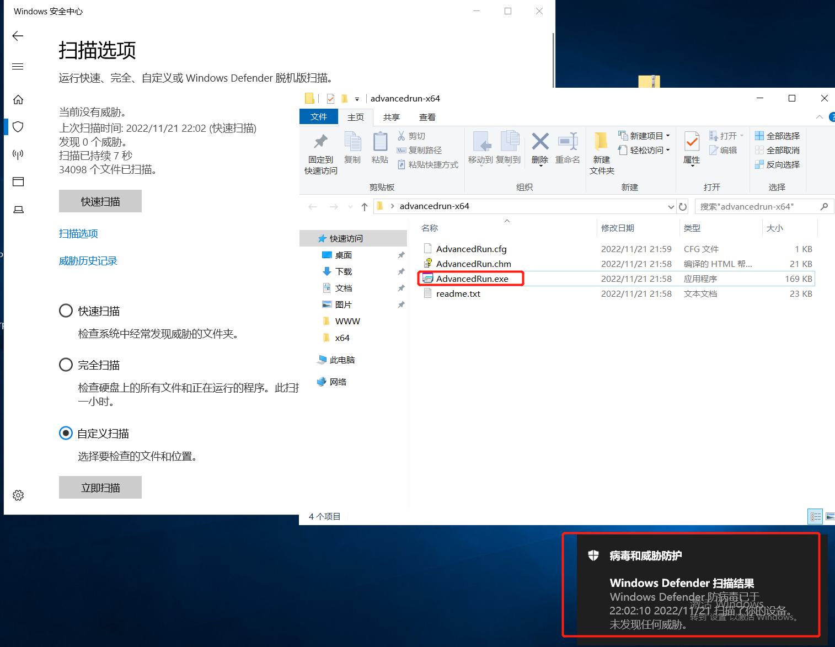Open 属性 (Properties) from the ribbon
This screenshot has height=647, width=835.
(691, 148)
